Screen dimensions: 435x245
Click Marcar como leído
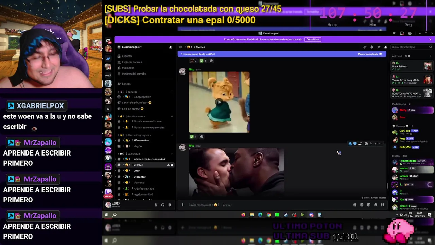(x=370, y=54)
